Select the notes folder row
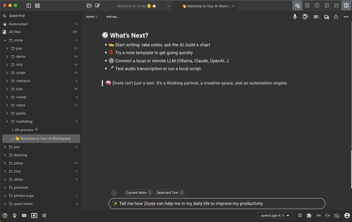 [40, 105]
